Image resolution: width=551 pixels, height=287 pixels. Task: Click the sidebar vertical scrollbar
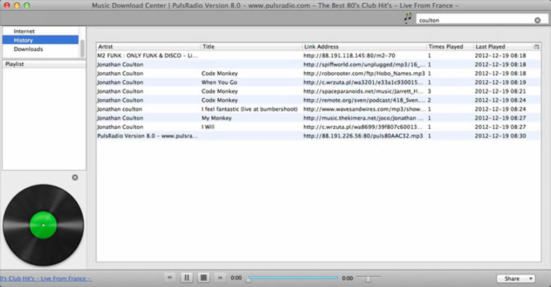pos(82,48)
